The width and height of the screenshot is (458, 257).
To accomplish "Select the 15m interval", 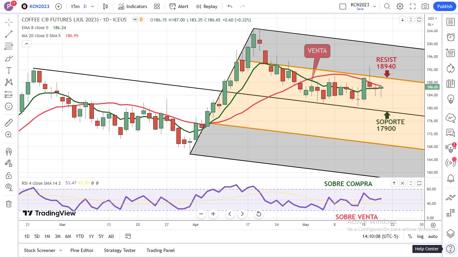I will coord(75,6).
